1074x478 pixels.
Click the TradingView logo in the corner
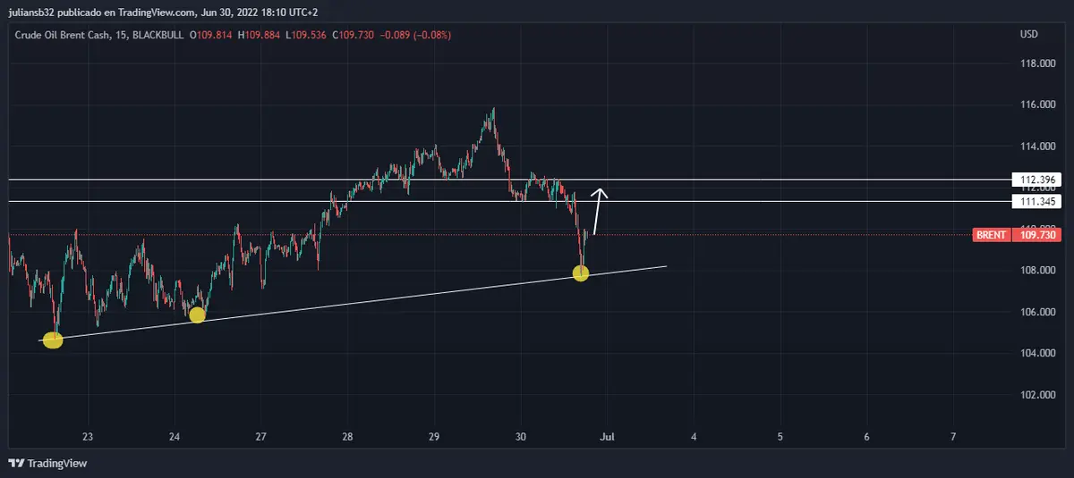point(47,463)
